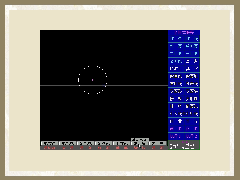Select 缩放 (zoom) in the bottom red bar
Viewport: 240px width, 180px height.
[x=140, y=148]
